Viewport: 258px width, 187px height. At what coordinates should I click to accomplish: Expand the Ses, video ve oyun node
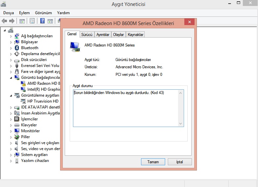point(11,149)
